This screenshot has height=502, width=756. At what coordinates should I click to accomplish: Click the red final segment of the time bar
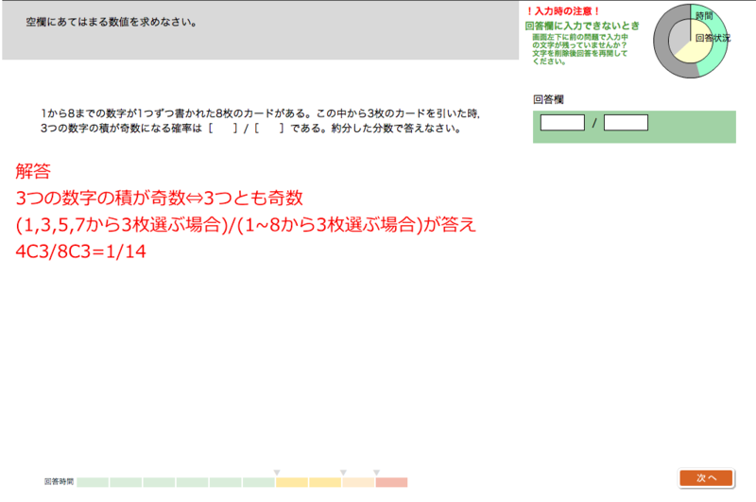(391, 482)
